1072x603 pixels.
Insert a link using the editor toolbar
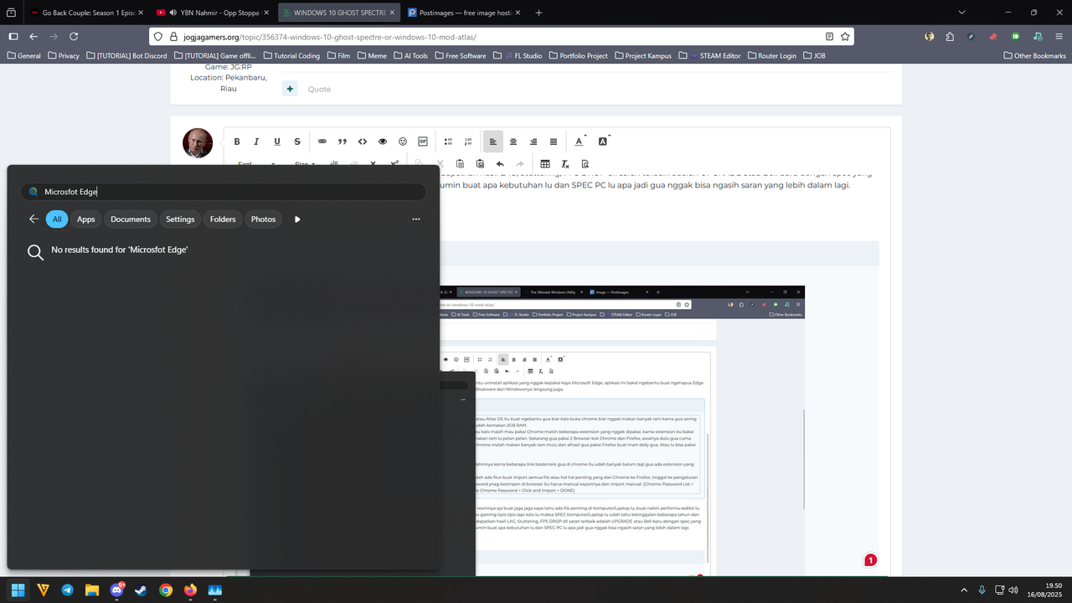tap(322, 142)
